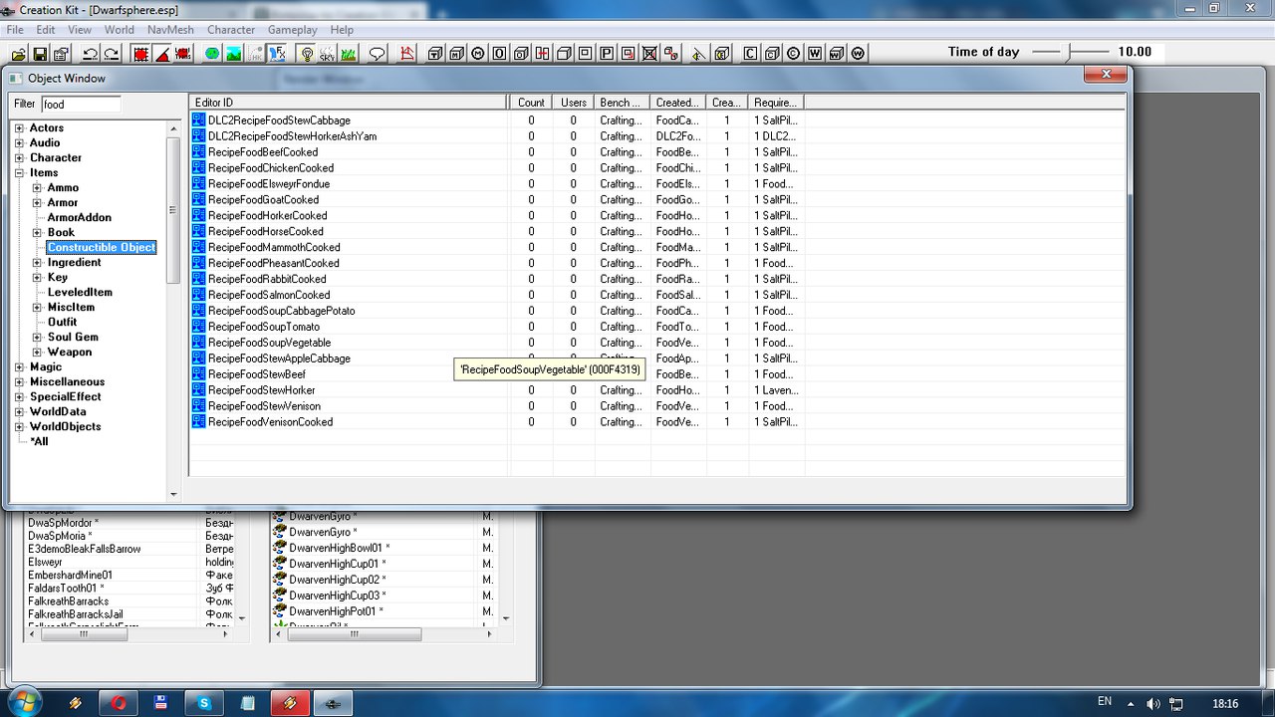Sort by the Bench column header
This screenshot has height=717, width=1275.
tap(623, 103)
